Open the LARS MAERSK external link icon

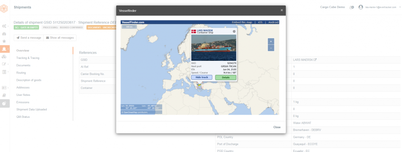(x=315, y=60)
